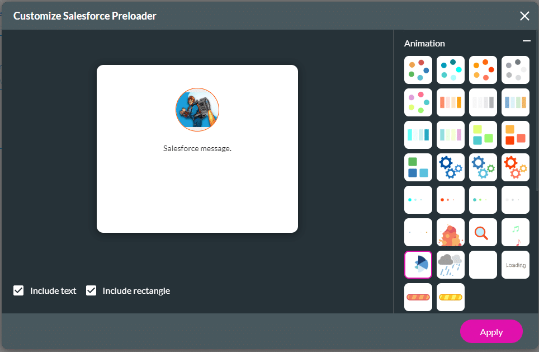Choose the orange explosion cloud animation
The width and height of the screenshot is (539, 352).
point(451,232)
